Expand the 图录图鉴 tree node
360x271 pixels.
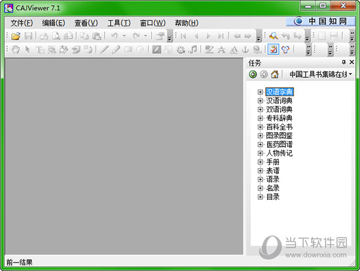[260, 135]
